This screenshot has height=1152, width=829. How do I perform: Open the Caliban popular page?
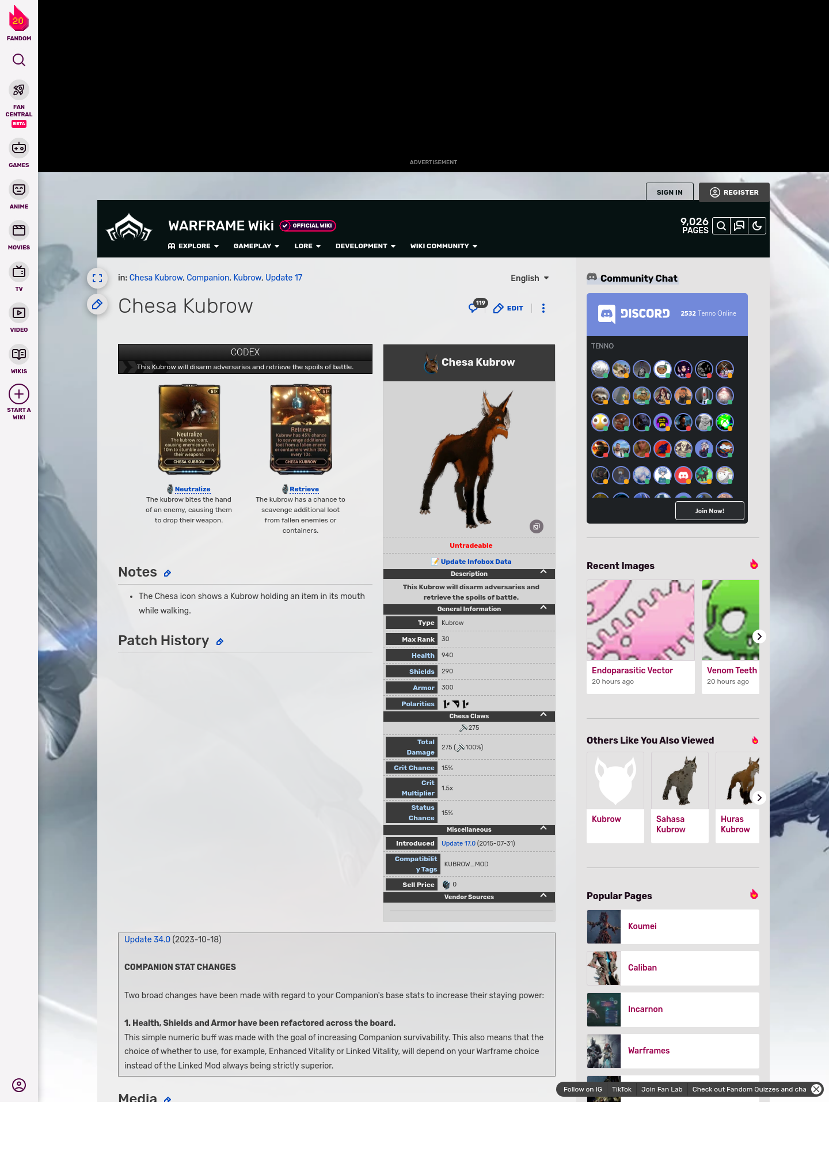(673, 968)
